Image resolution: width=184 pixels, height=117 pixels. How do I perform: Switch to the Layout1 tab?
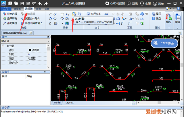coord(70,103)
